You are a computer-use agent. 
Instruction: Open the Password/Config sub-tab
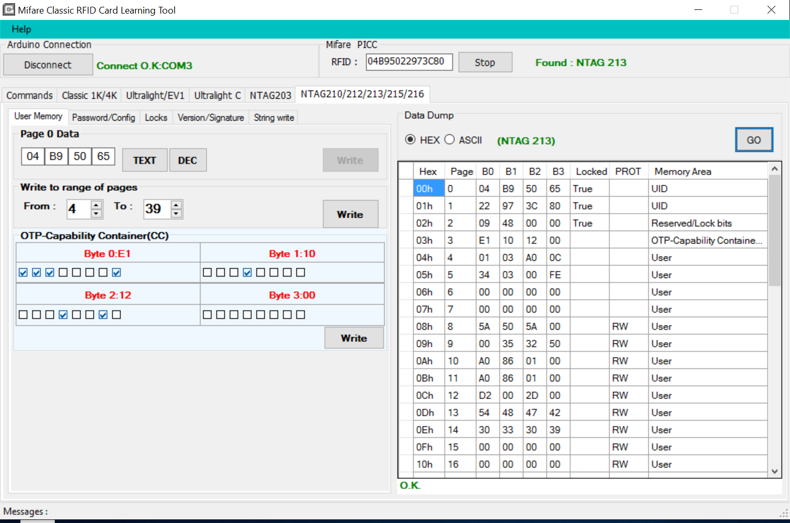tap(103, 117)
